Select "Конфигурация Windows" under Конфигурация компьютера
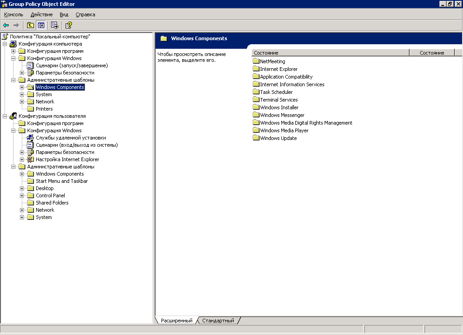This screenshot has height=335, width=463. click(x=54, y=58)
